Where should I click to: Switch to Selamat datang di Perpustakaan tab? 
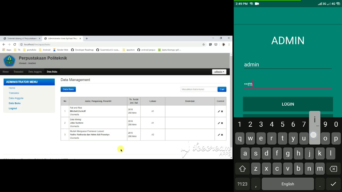coord(22,38)
